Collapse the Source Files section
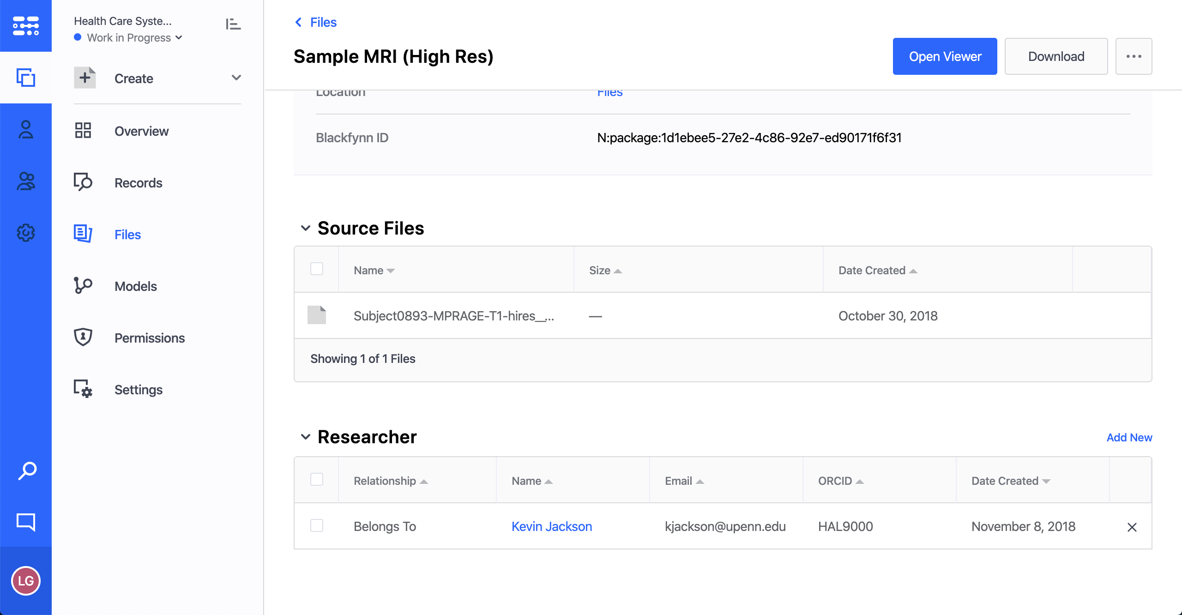The width and height of the screenshot is (1182, 615). tap(305, 228)
